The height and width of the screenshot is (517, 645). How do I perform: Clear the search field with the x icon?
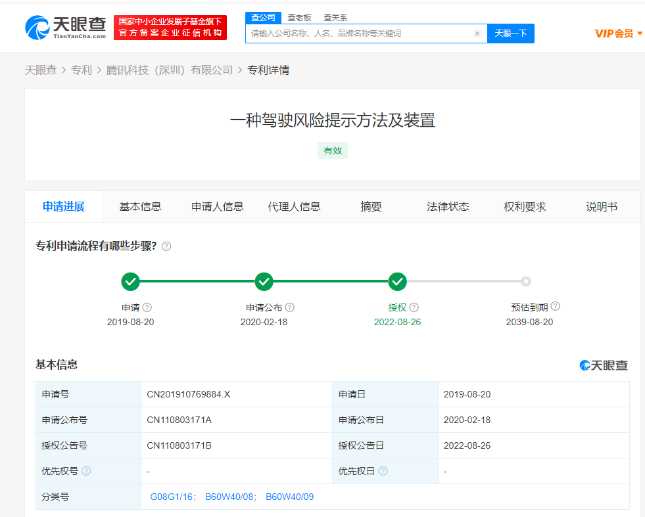pos(477,34)
